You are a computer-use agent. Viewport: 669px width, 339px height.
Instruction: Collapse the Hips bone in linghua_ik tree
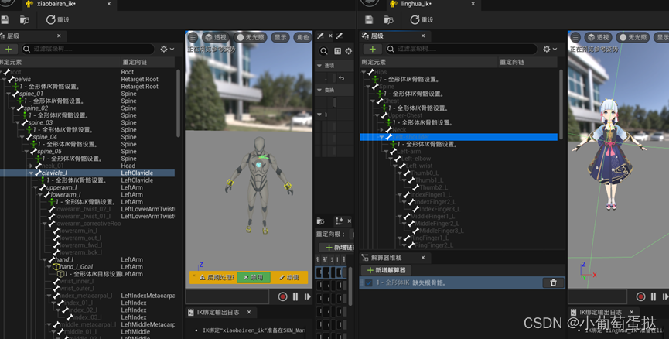(x=364, y=72)
